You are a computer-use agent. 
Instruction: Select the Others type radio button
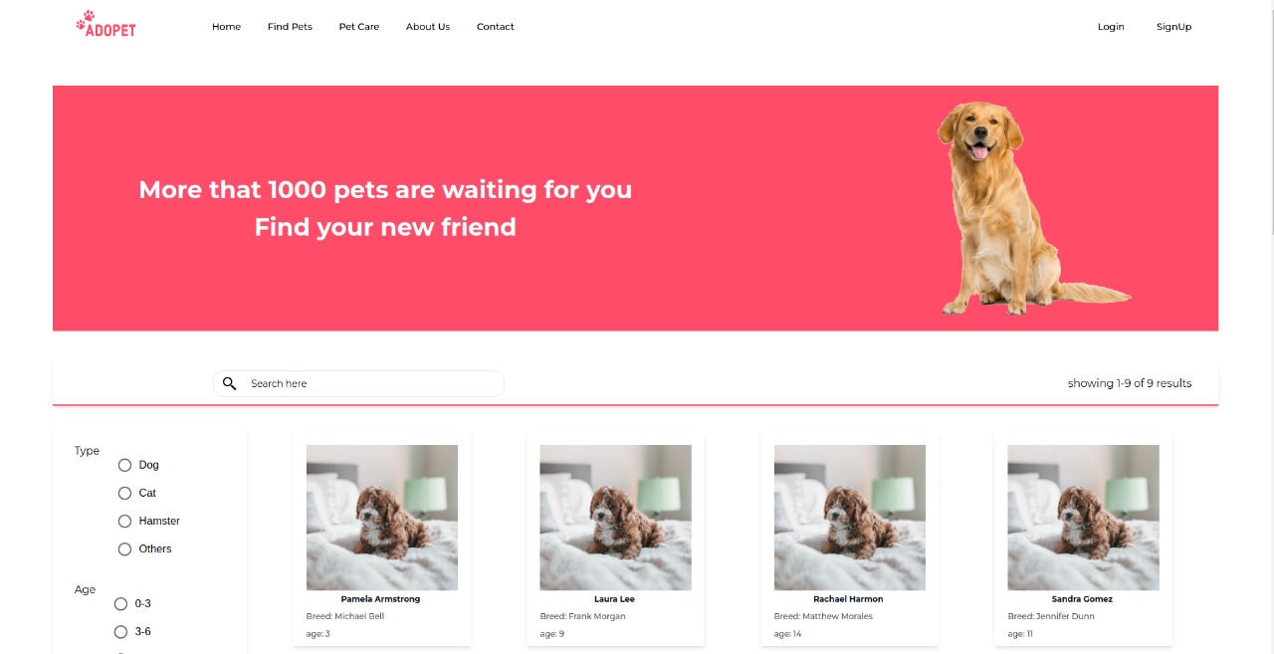[124, 548]
